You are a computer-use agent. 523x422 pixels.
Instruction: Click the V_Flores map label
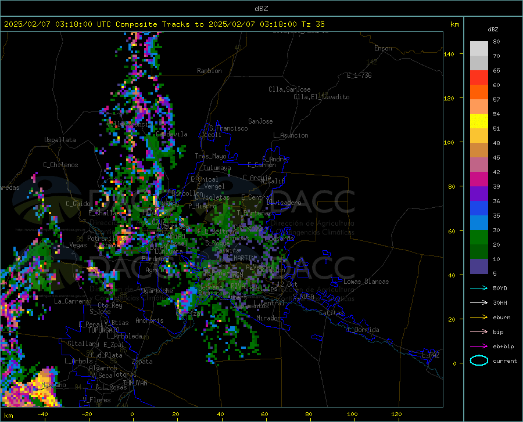[x=96, y=400]
